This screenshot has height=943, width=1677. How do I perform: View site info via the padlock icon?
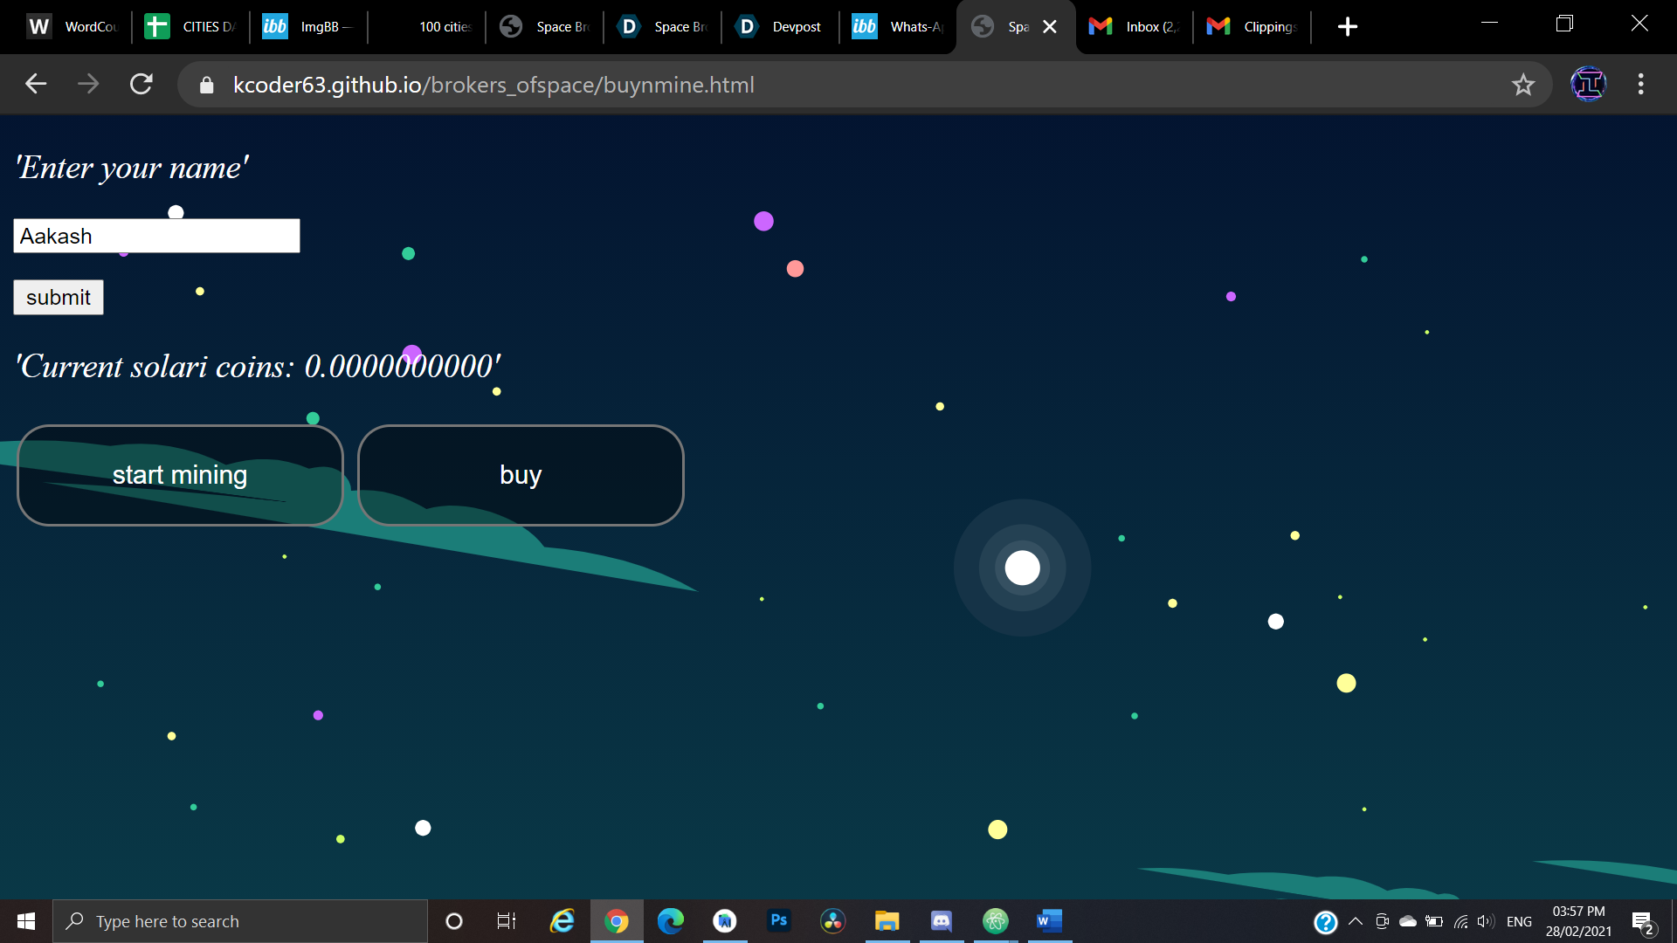(206, 85)
